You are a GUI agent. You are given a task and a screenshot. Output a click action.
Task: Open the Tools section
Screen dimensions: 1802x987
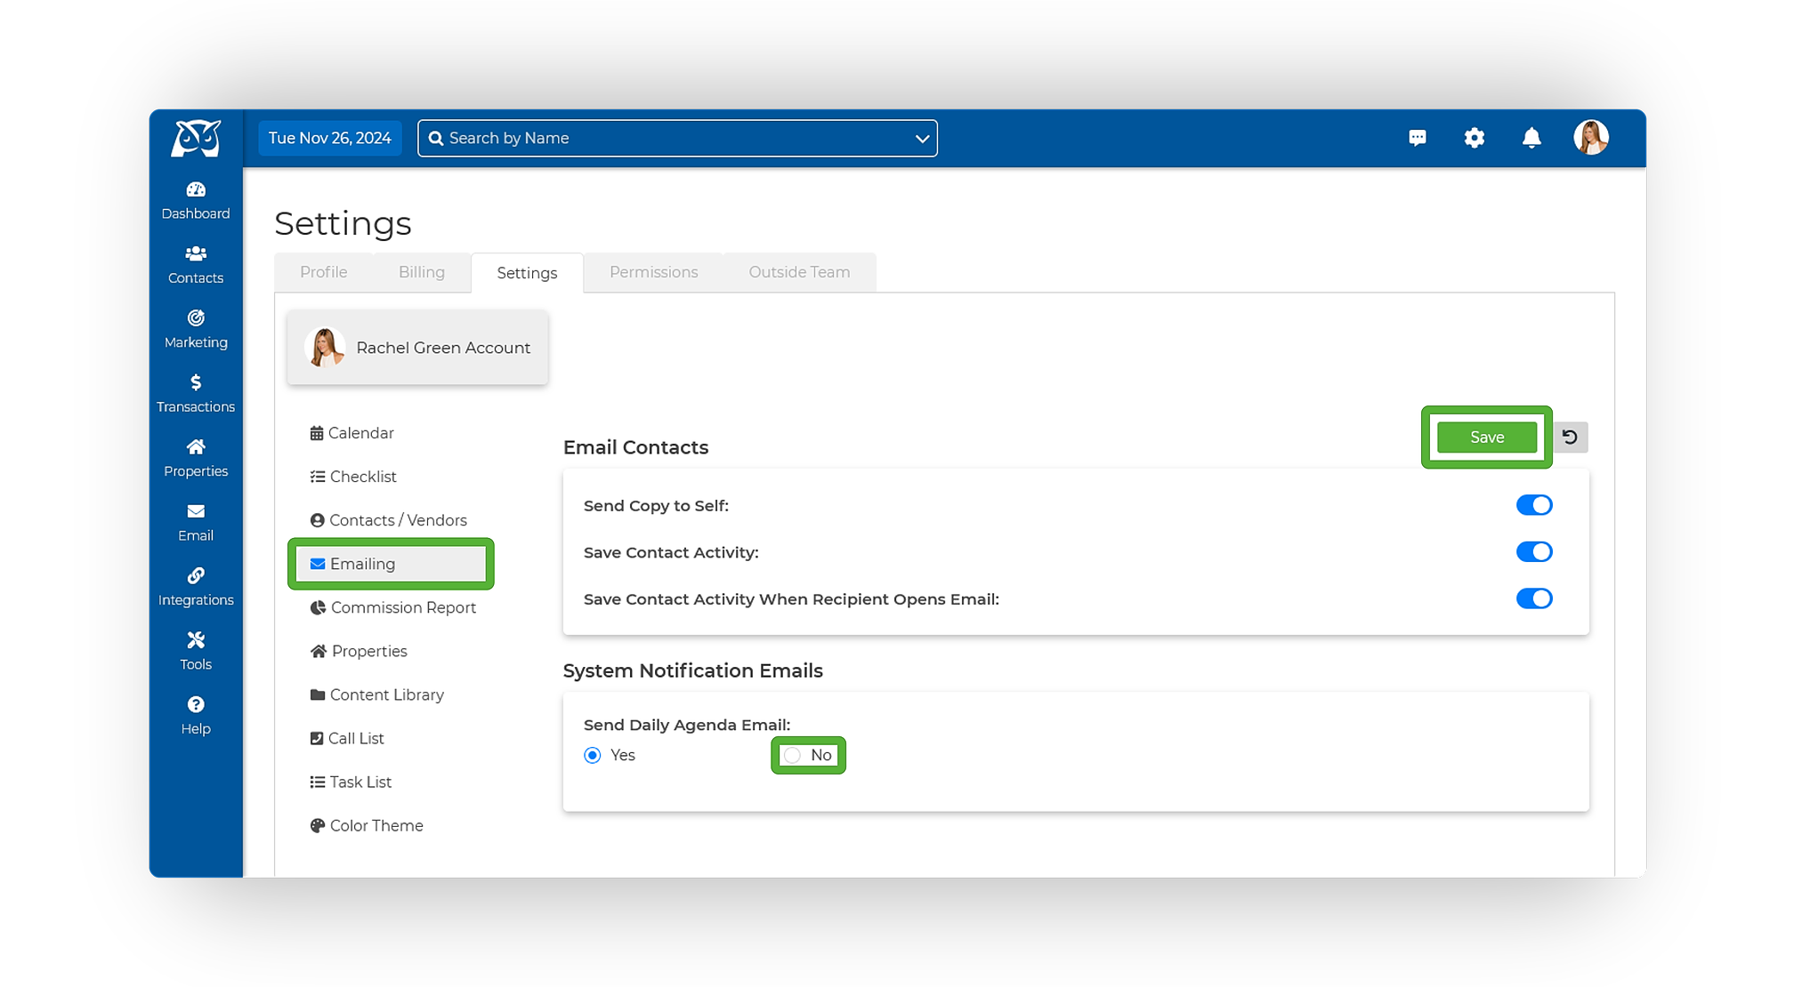(x=196, y=652)
